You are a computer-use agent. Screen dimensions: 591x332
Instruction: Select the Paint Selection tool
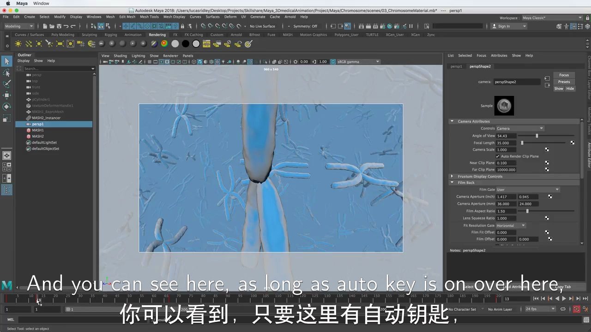6,84
